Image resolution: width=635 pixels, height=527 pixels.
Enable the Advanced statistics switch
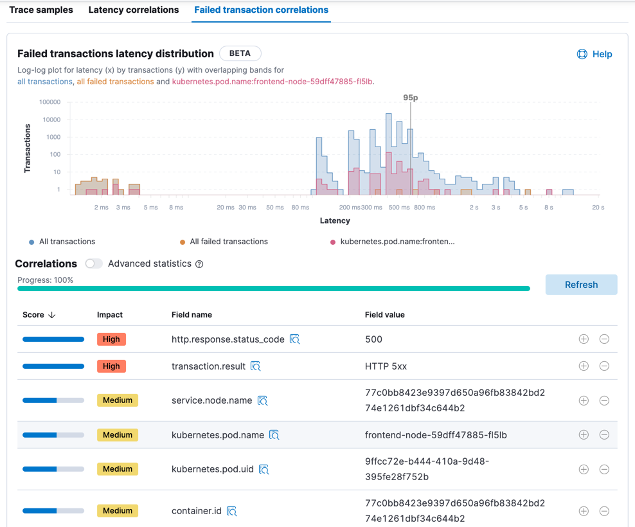tap(94, 263)
